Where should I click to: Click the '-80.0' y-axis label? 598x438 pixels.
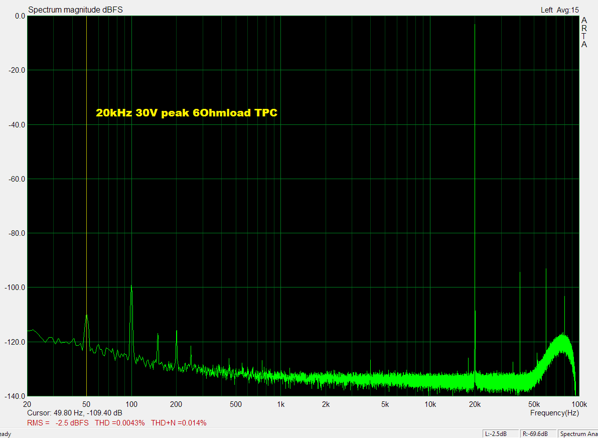click(x=17, y=233)
